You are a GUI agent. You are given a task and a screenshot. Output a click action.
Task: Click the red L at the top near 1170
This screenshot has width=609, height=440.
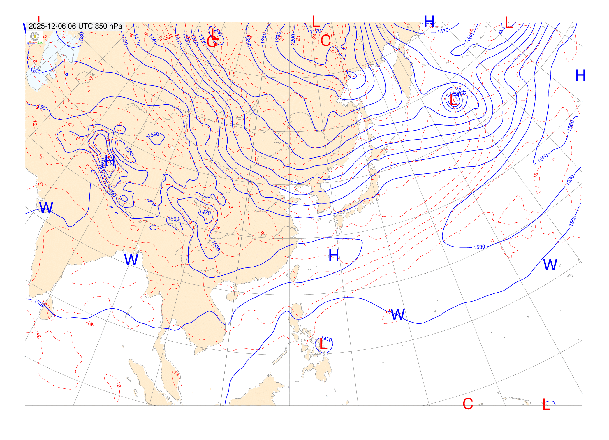pos(316,22)
